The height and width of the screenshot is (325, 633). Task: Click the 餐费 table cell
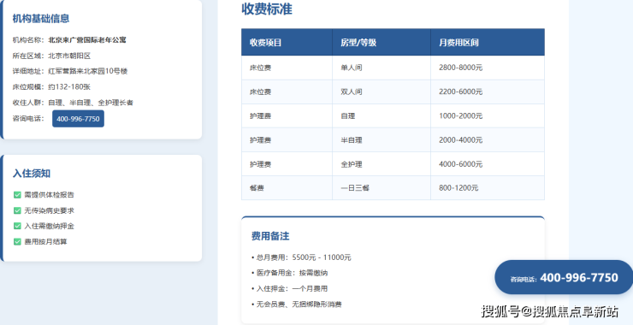(x=287, y=188)
